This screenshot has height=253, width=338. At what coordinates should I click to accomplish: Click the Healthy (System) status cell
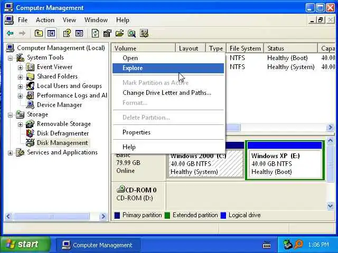[291, 67]
